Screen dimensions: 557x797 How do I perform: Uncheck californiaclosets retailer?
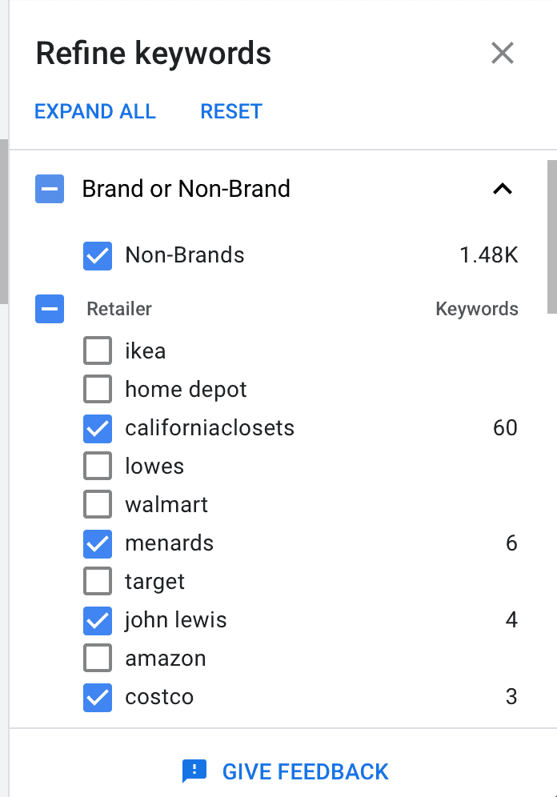pyautogui.click(x=98, y=428)
